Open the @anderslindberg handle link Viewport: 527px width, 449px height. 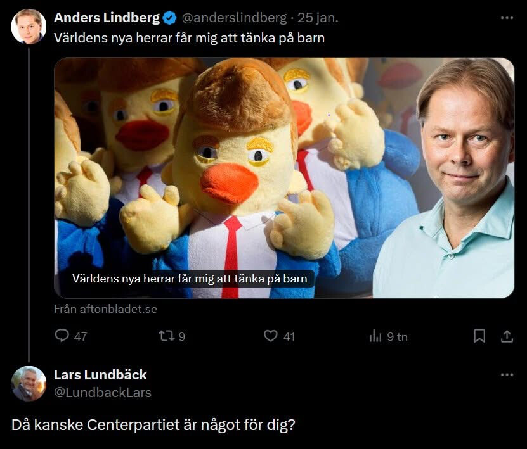coord(234,18)
